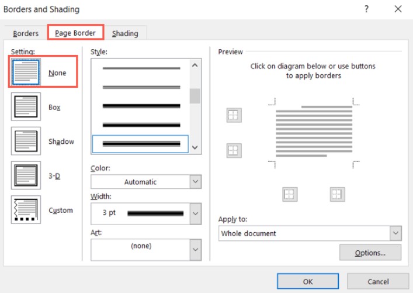This screenshot has width=413, height=293.
Task: Choose the first thin double line style
Action: tap(141, 68)
